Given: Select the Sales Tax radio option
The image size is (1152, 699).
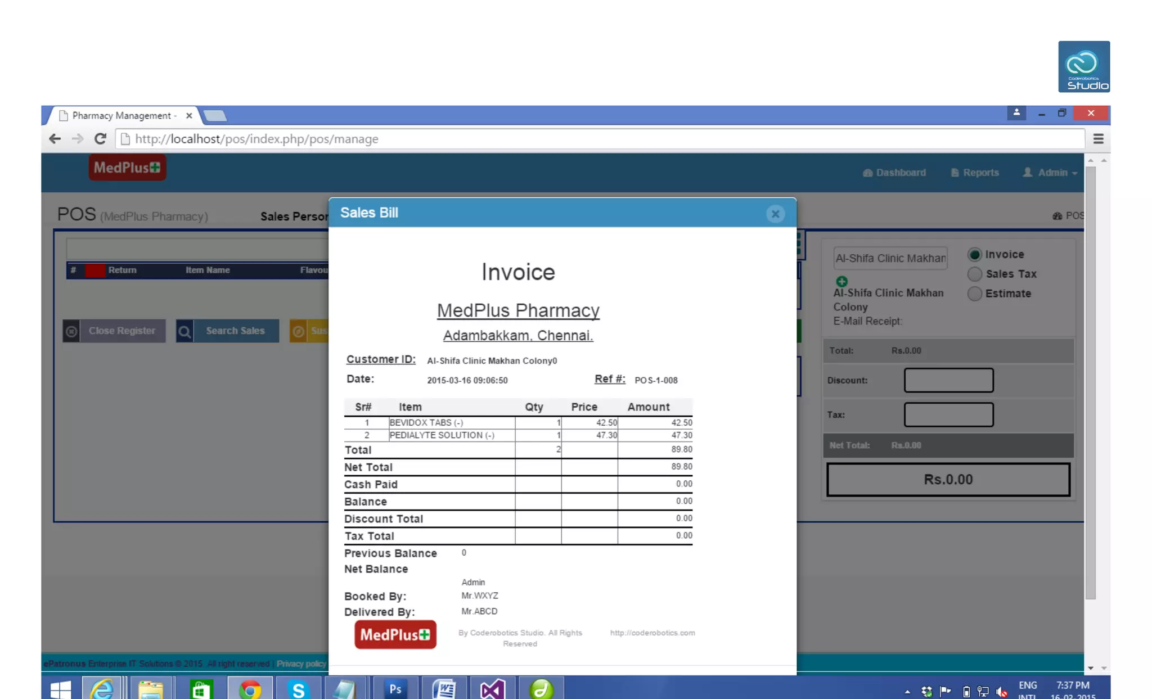Looking at the screenshot, I should click(974, 274).
